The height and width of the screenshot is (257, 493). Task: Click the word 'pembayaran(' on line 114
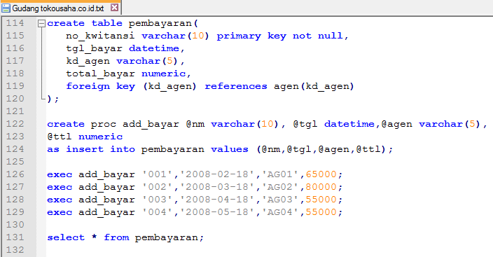tap(163, 24)
